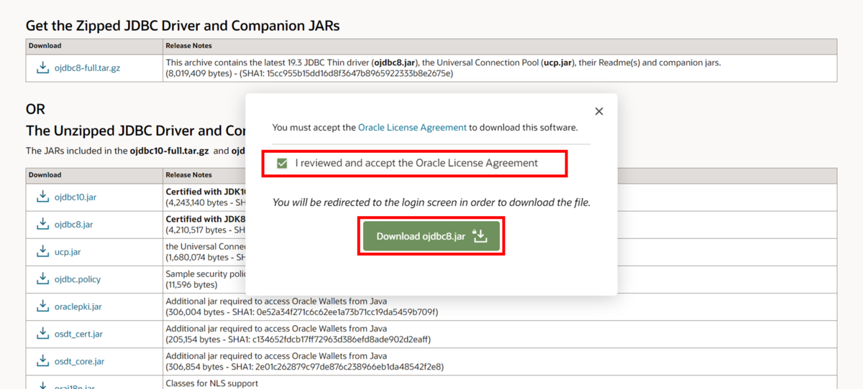863x389 pixels.
Task: Click 'Classes for NLS support' text
Action: [x=212, y=383]
